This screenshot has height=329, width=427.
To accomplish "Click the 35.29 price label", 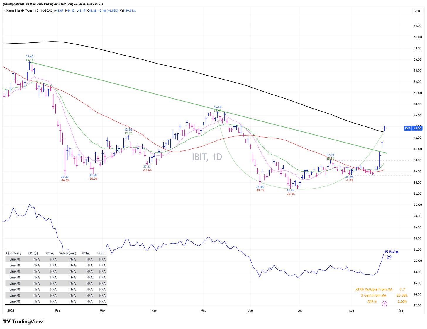I will pos(349,177).
